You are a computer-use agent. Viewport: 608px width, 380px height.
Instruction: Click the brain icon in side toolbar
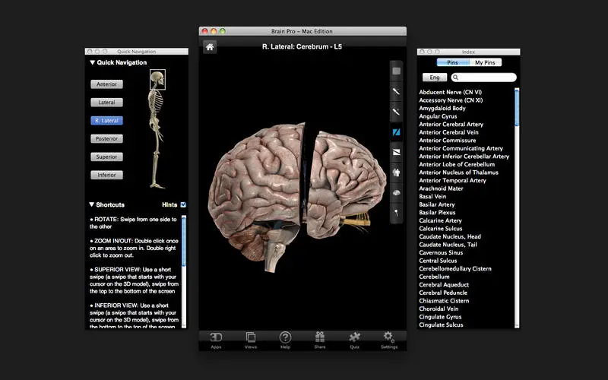[396, 193]
